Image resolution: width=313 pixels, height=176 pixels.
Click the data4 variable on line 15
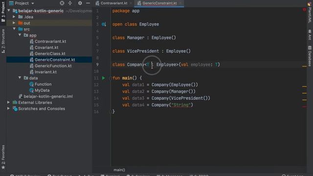pyautogui.click(x=138, y=105)
